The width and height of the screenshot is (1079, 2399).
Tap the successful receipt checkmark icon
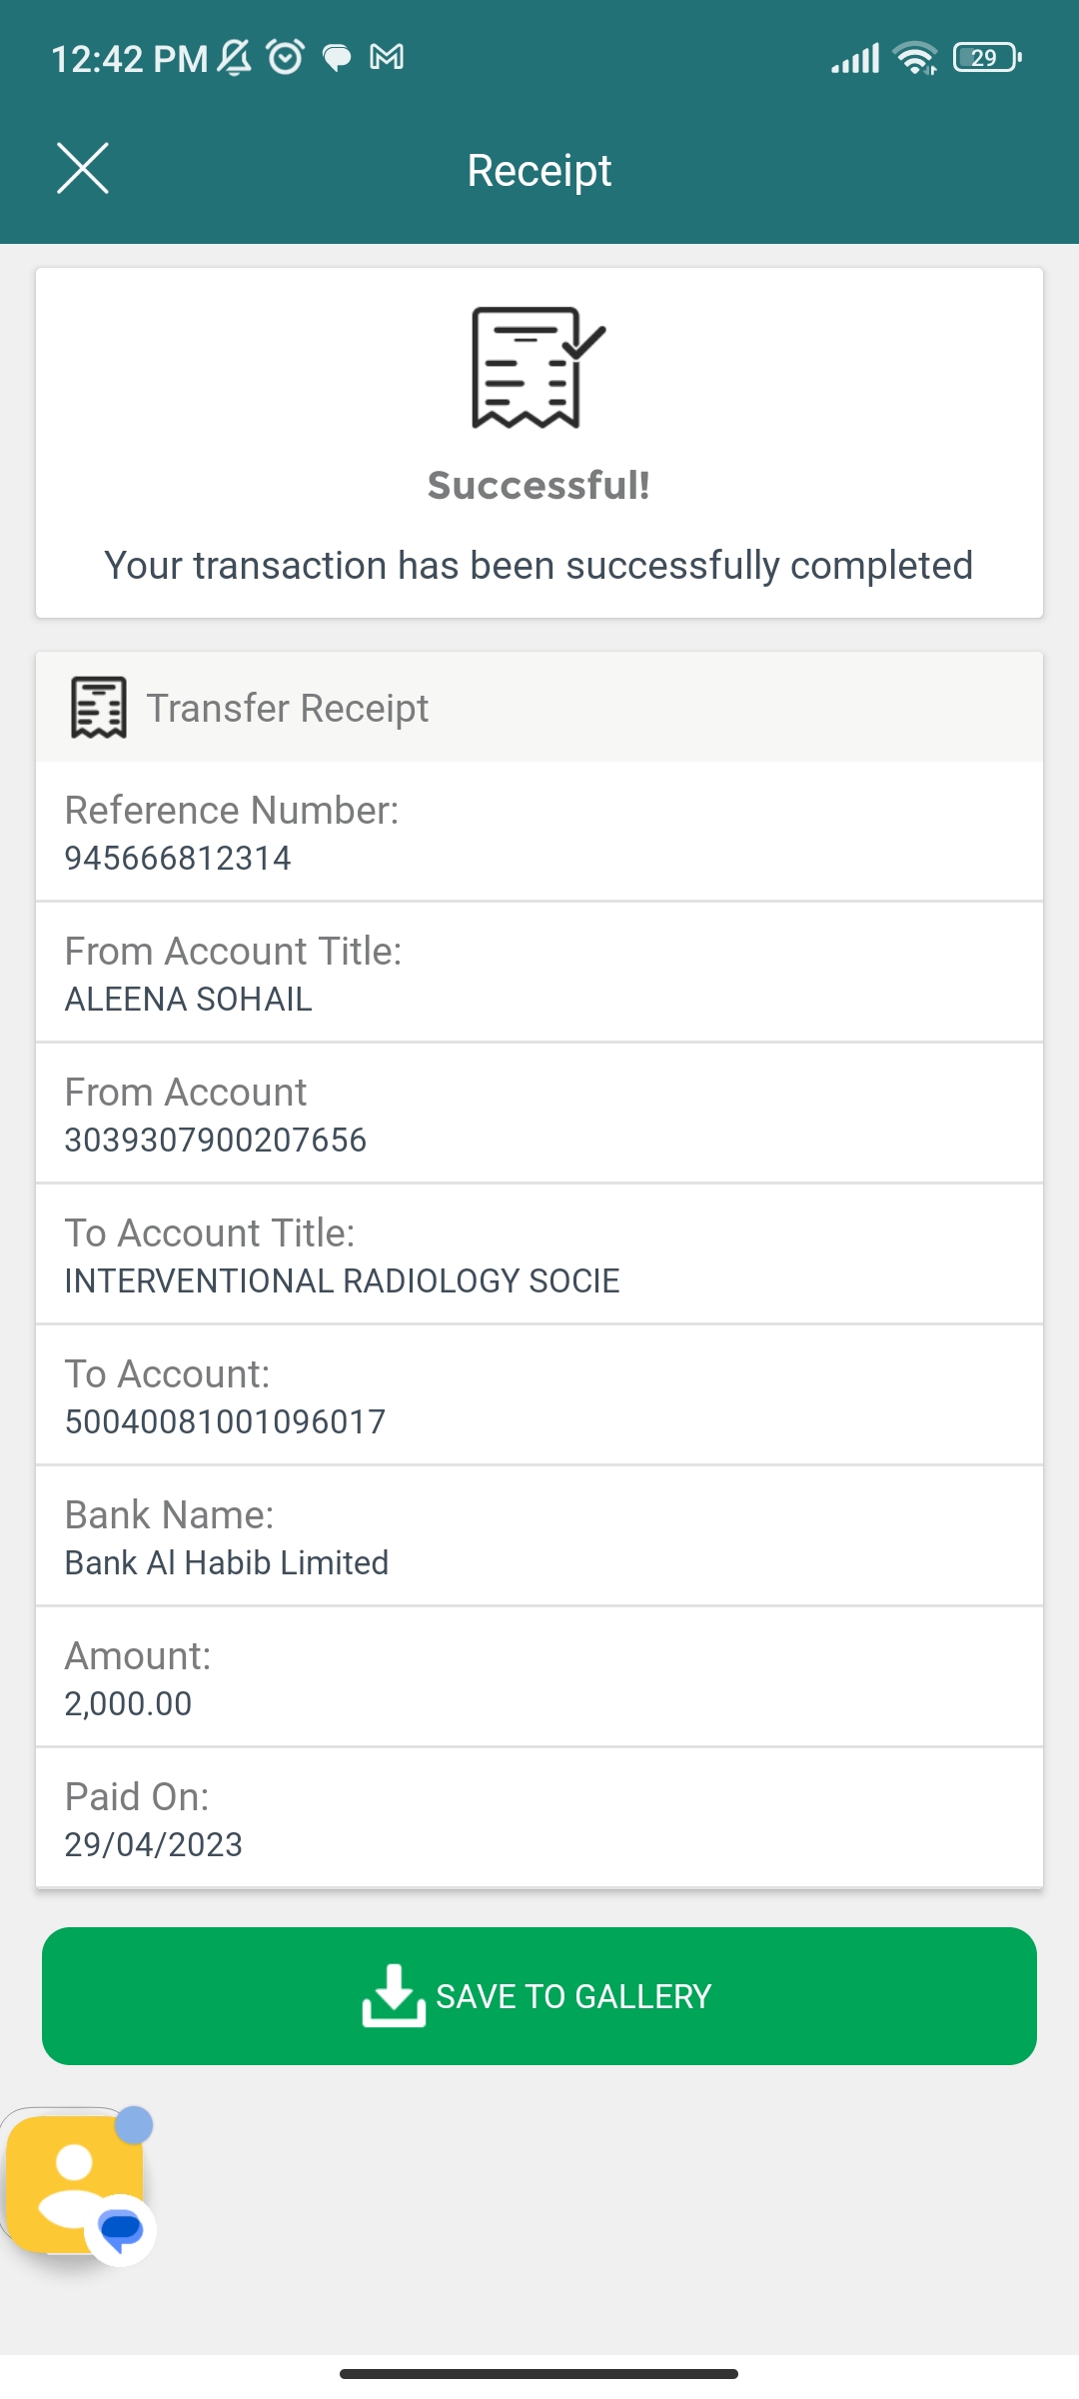538,367
